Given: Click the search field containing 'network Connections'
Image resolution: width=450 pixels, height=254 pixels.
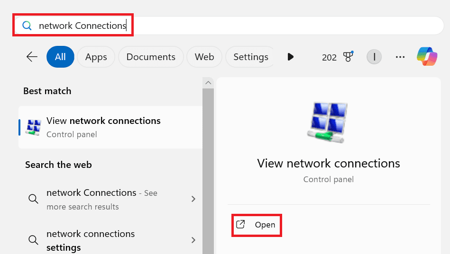Looking at the screenshot, I should click(229, 26).
